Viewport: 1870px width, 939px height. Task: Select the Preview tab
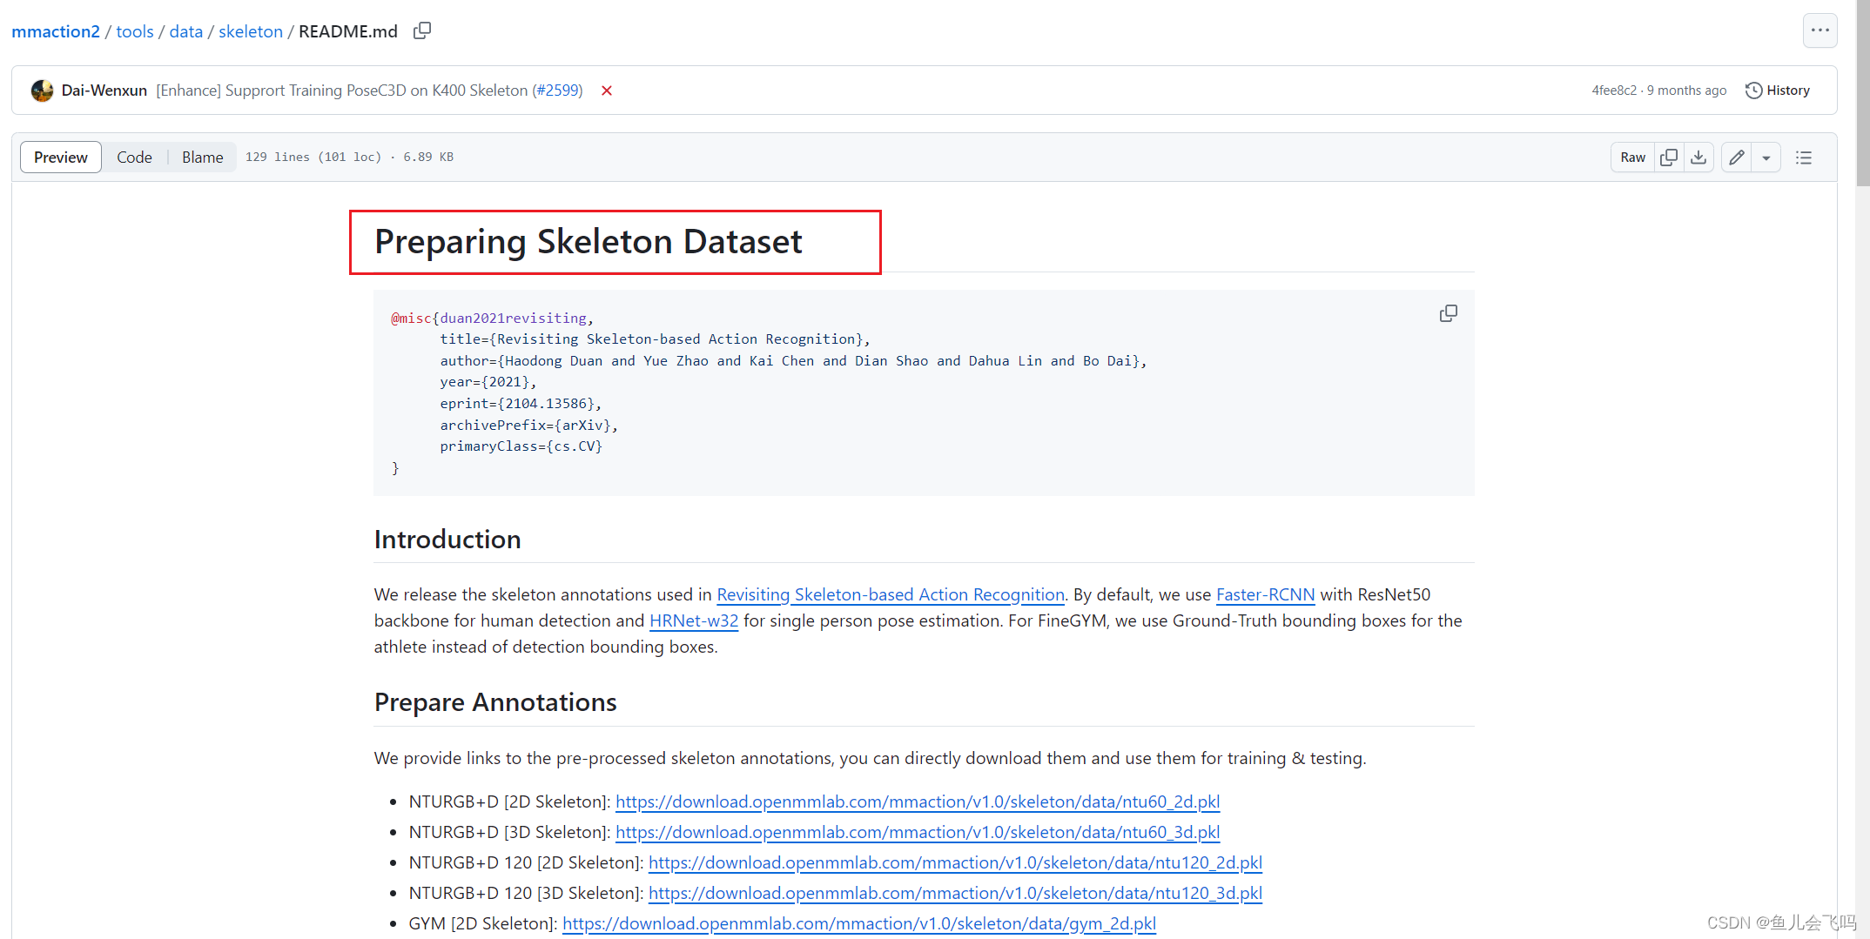pyautogui.click(x=60, y=157)
